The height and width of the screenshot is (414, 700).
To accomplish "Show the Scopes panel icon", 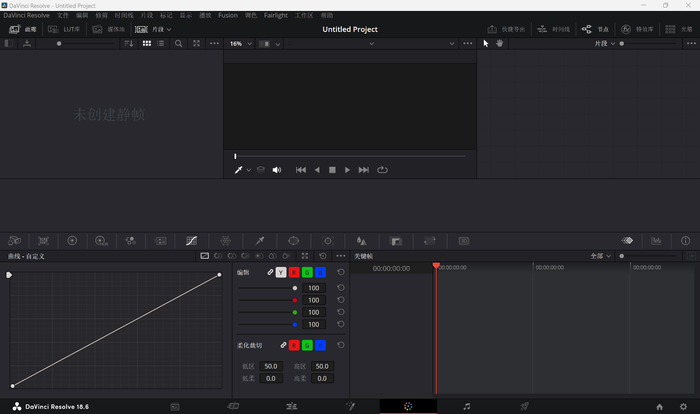I will [657, 241].
